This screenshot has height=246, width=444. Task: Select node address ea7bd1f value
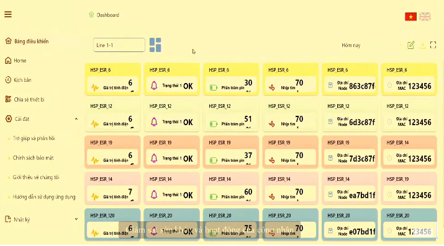[x=362, y=195]
